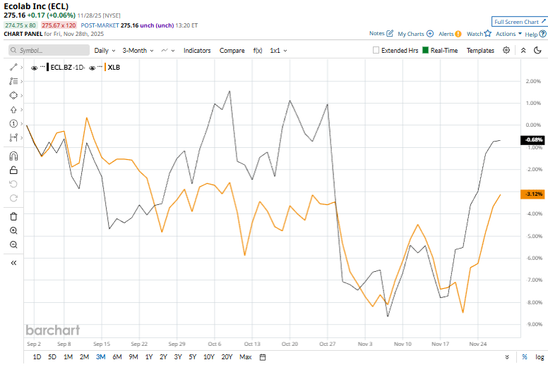Open the custom date range calendar
Viewport: 548px width, 367px height.
[263, 357]
